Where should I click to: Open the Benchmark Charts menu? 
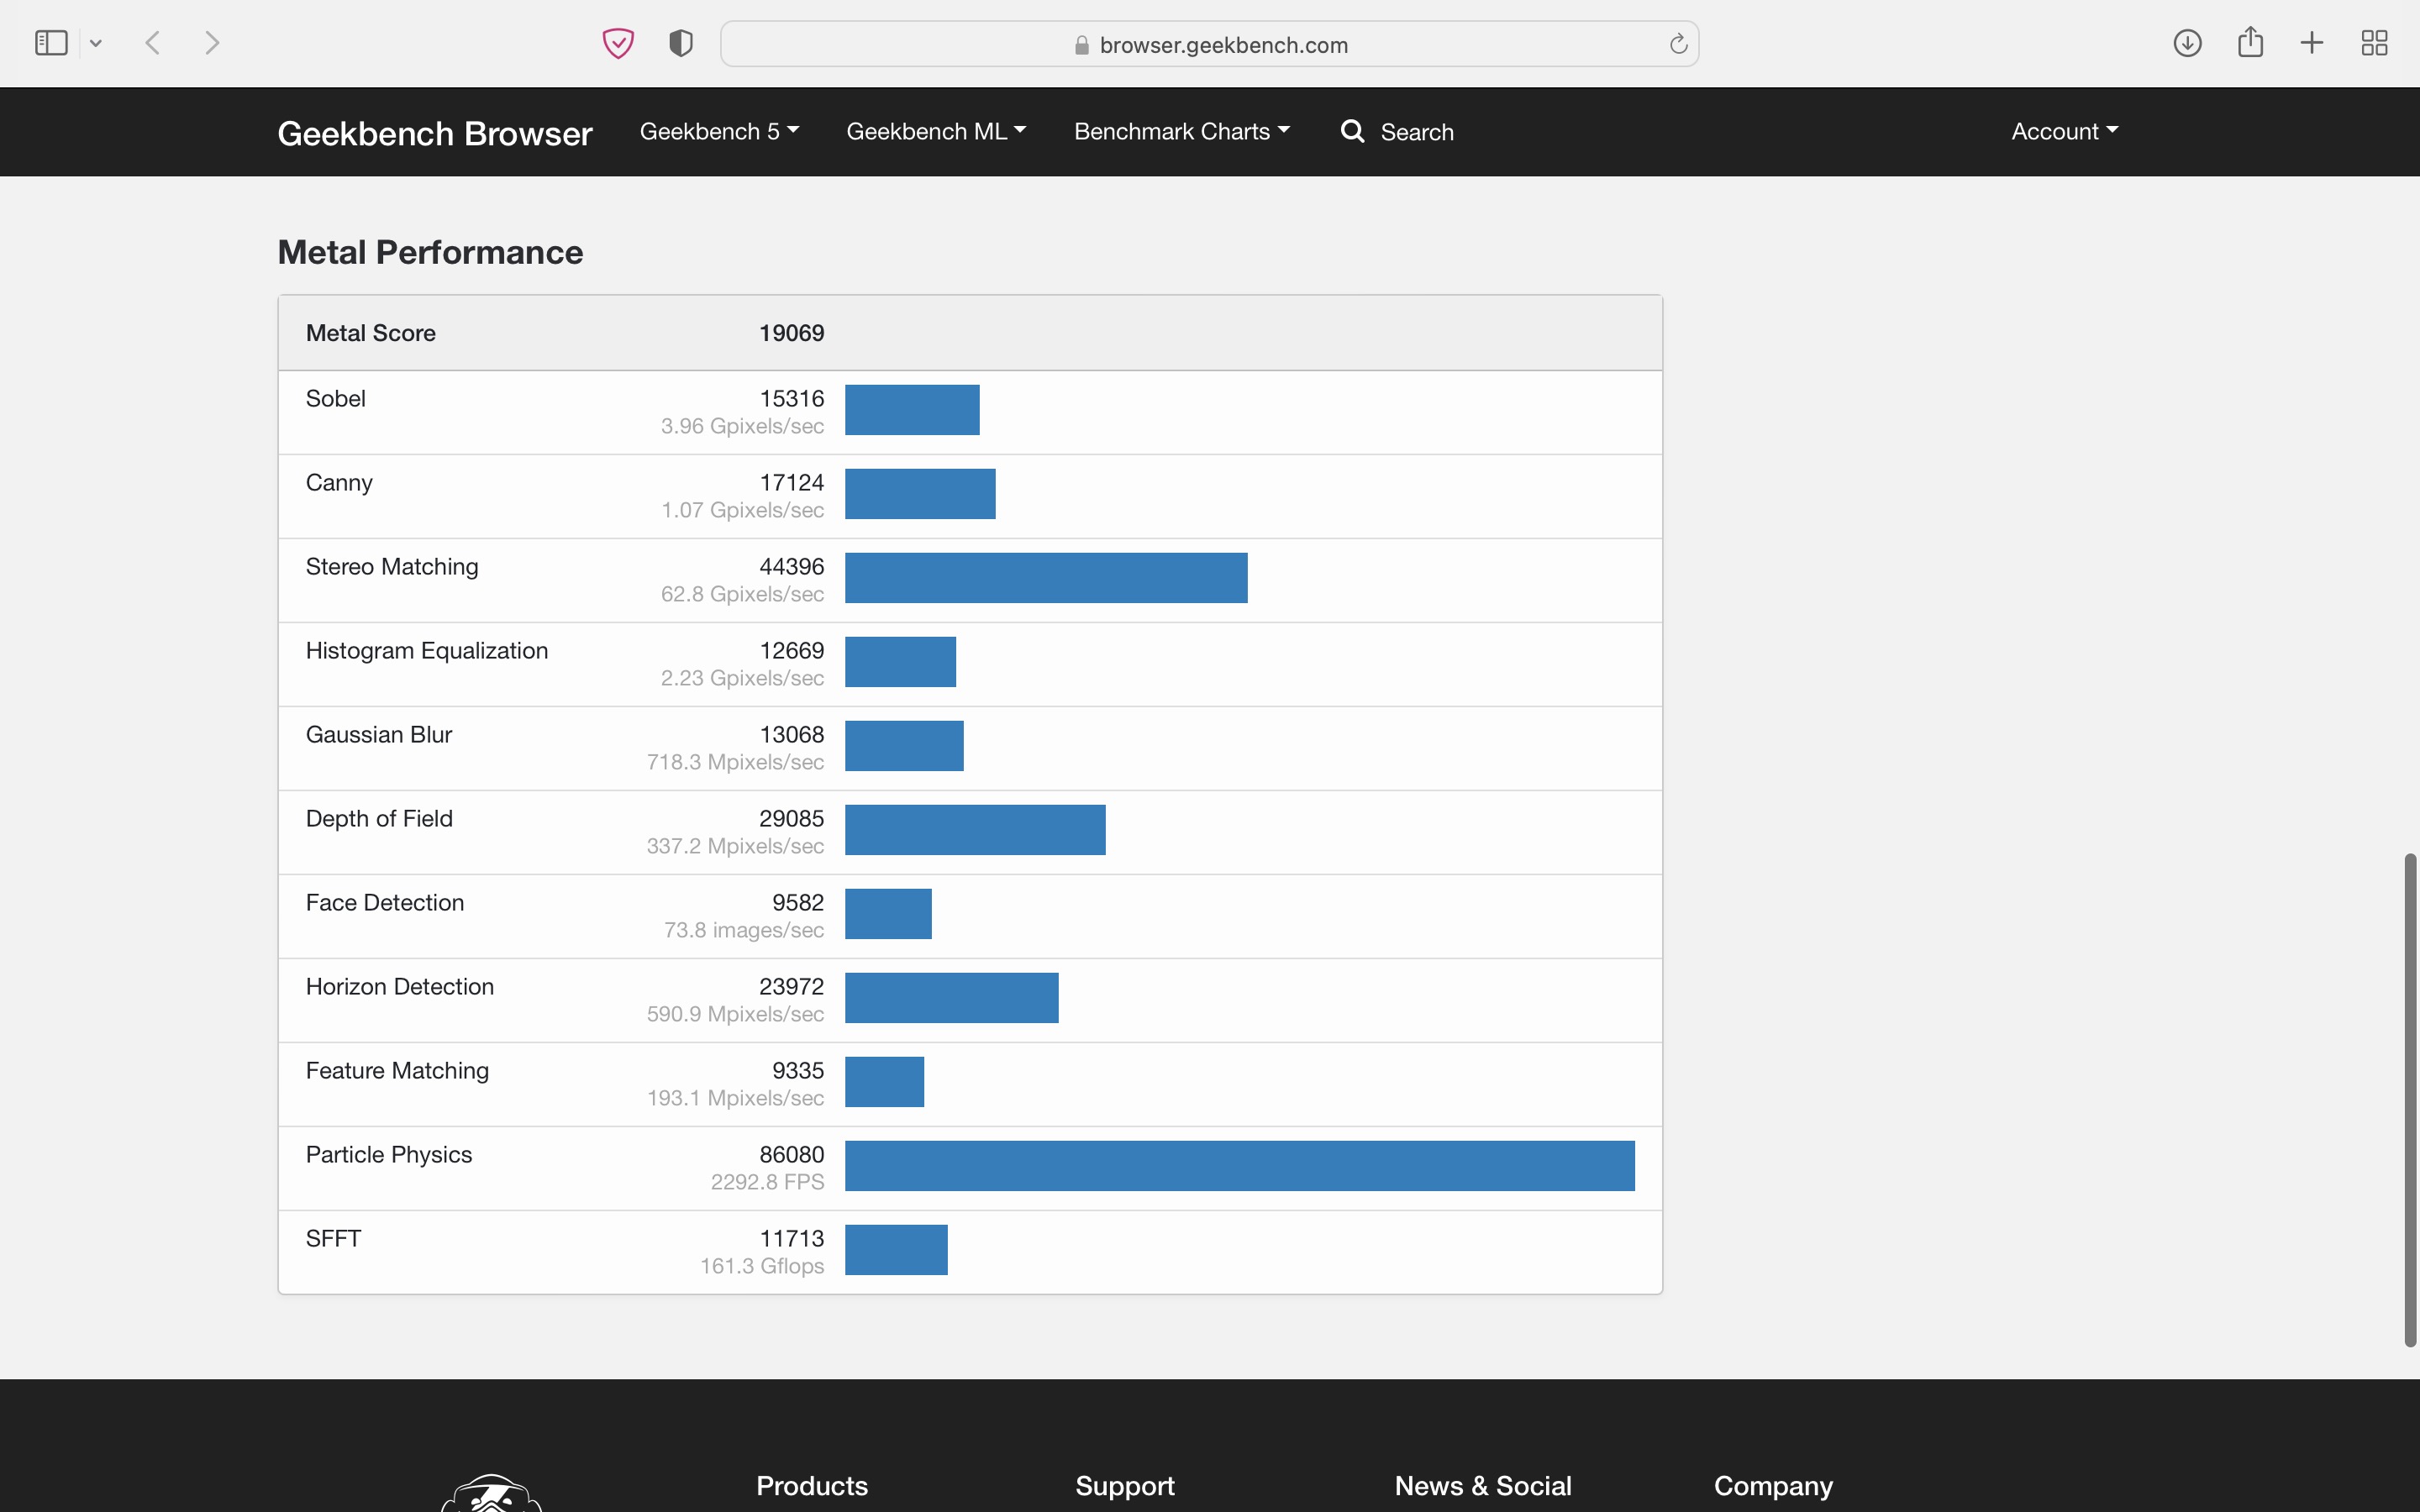tap(1181, 131)
